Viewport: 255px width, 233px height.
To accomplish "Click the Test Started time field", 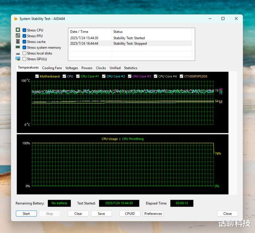I will coord(119,203).
